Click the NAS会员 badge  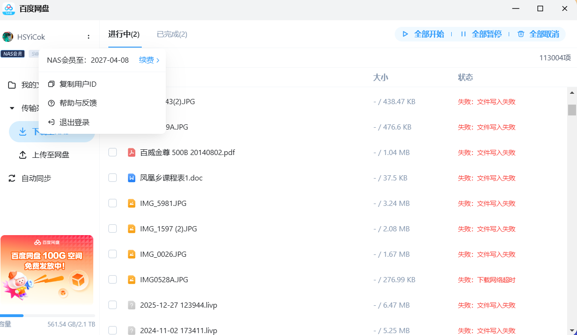13,54
